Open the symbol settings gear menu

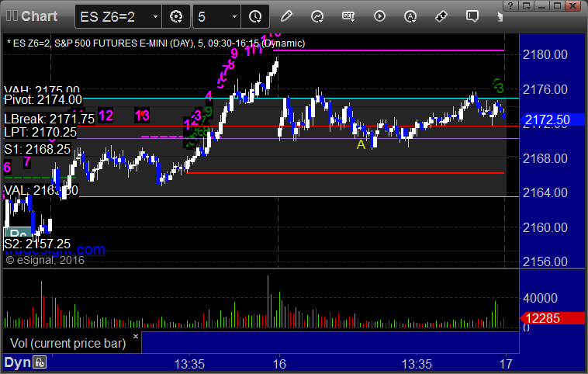[x=176, y=17]
